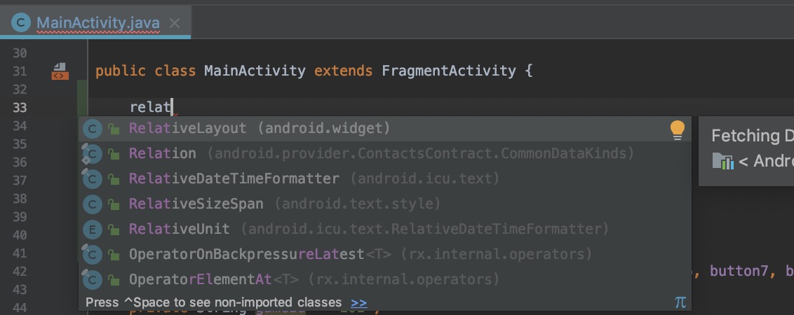Image resolution: width=794 pixels, height=315 pixels.
Task: Click the yellow lightbulb intention icon
Action: pyautogui.click(x=677, y=129)
